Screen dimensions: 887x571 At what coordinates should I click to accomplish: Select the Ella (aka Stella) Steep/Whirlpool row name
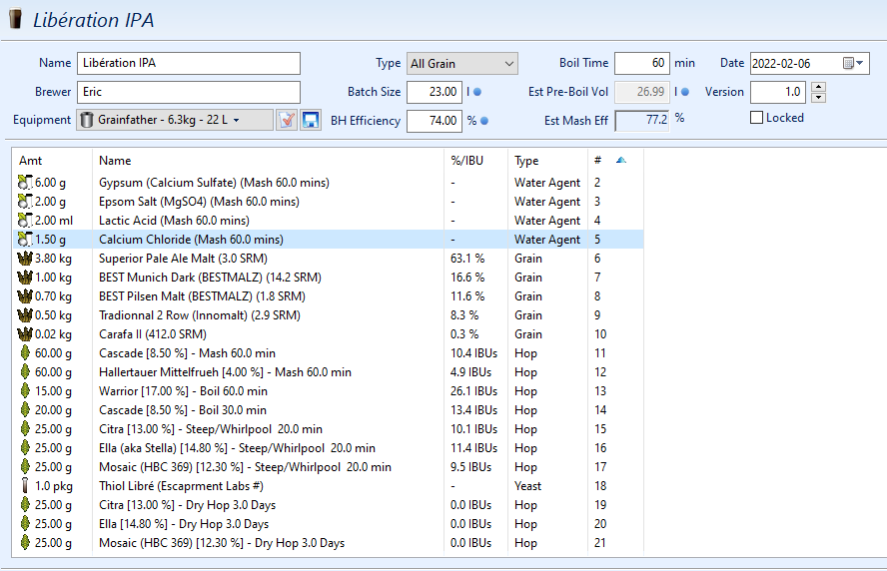pyautogui.click(x=237, y=448)
